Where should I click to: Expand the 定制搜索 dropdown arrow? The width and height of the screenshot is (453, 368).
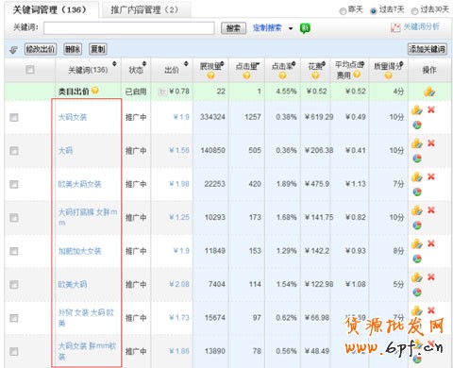pyautogui.click(x=291, y=28)
